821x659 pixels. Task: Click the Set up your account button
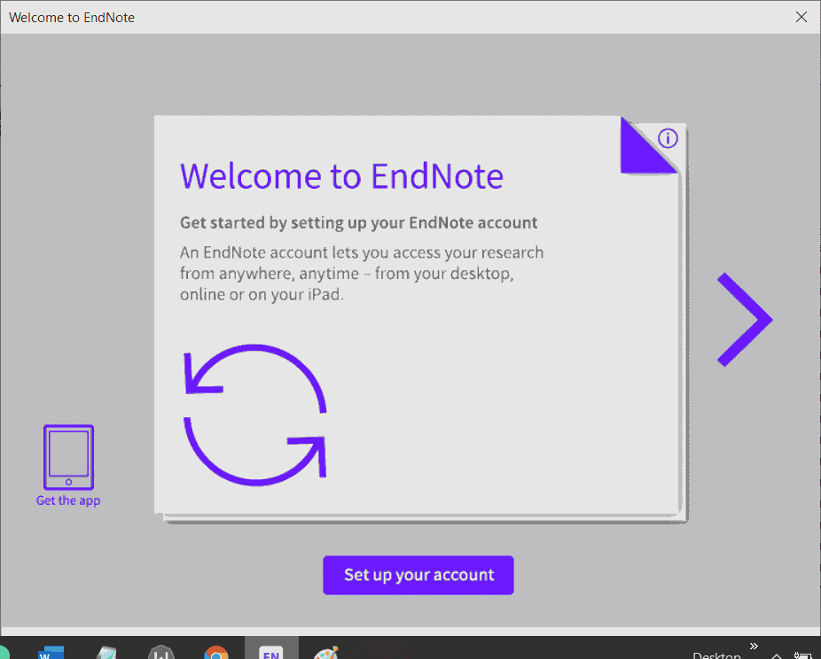tap(418, 575)
